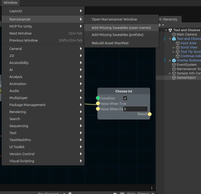Open the Accessibility submenu

tap(43, 63)
